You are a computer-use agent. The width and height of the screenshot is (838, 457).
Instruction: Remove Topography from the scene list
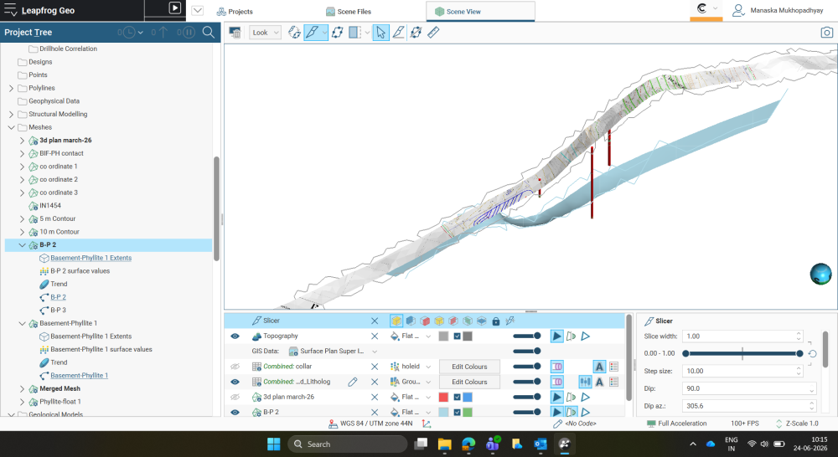[375, 336]
